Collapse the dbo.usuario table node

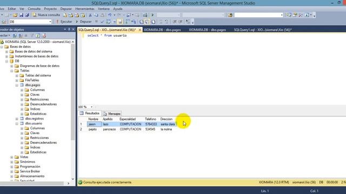[x=17, y=124]
